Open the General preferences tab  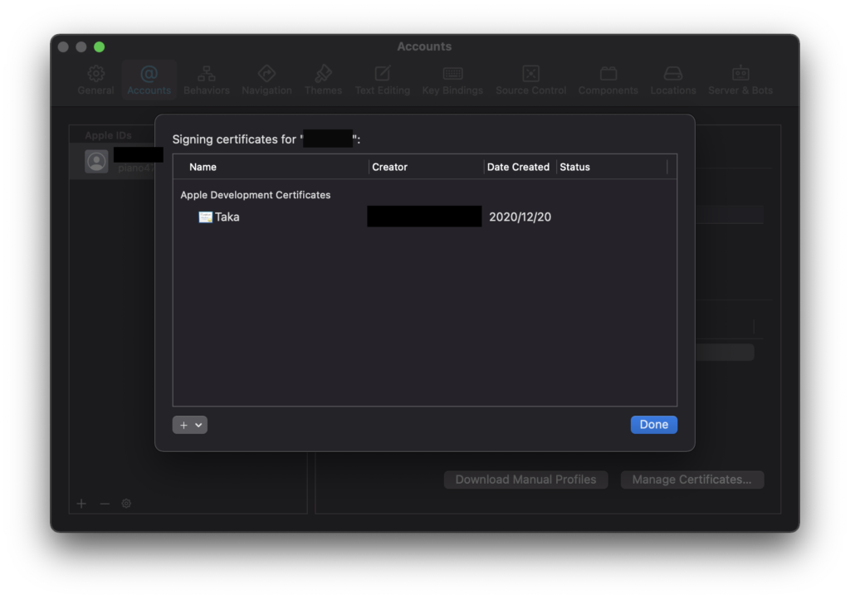click(x=96, y=80)
